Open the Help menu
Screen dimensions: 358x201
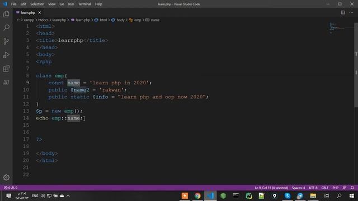click(98, 4)
